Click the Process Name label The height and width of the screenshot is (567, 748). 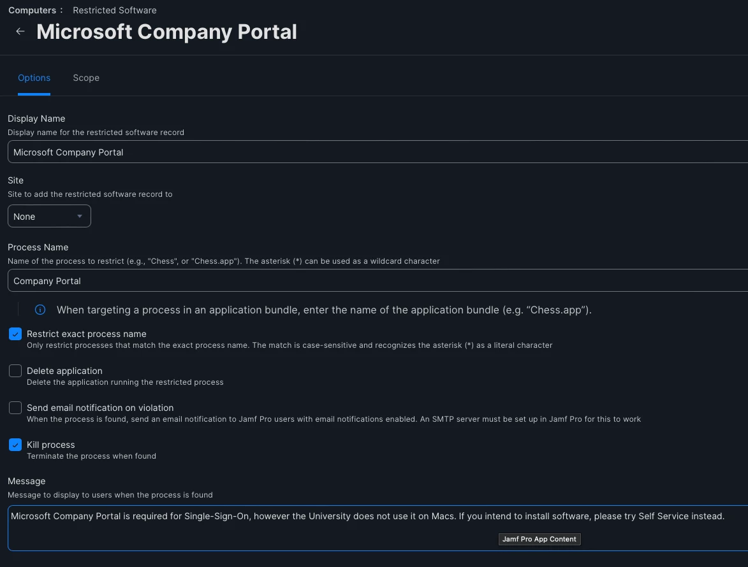point(38,247)
